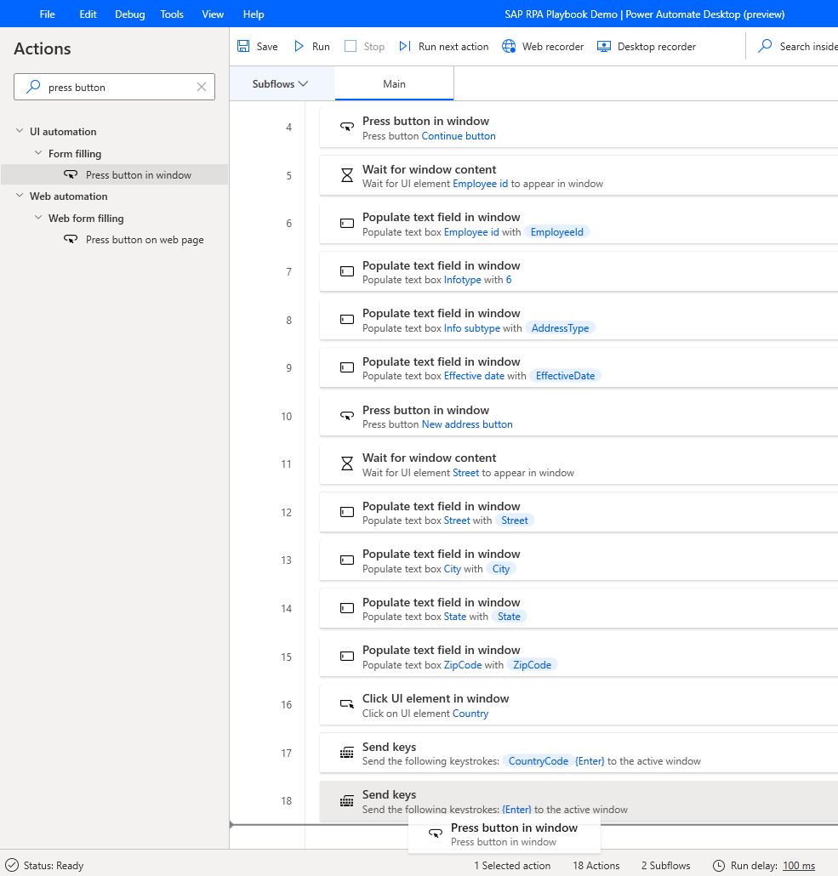This screenshot has width=838, height=876.
Task: Click the Run delay clock icon
Action: click(719, 866)
